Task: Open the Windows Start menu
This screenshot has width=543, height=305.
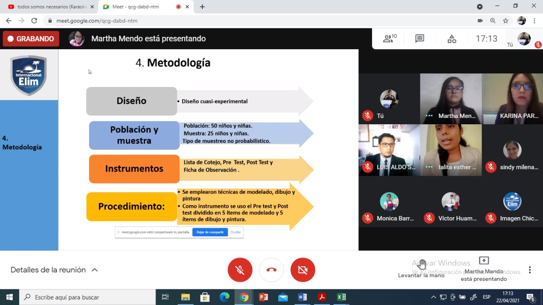Action: point(9,297)
